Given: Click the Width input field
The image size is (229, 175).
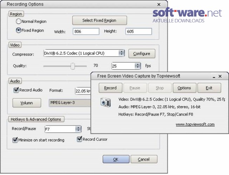Looking at the screenshot, I should 86,31.
